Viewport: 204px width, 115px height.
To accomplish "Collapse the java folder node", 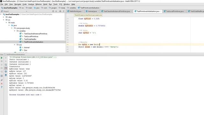I will point(9,26).
